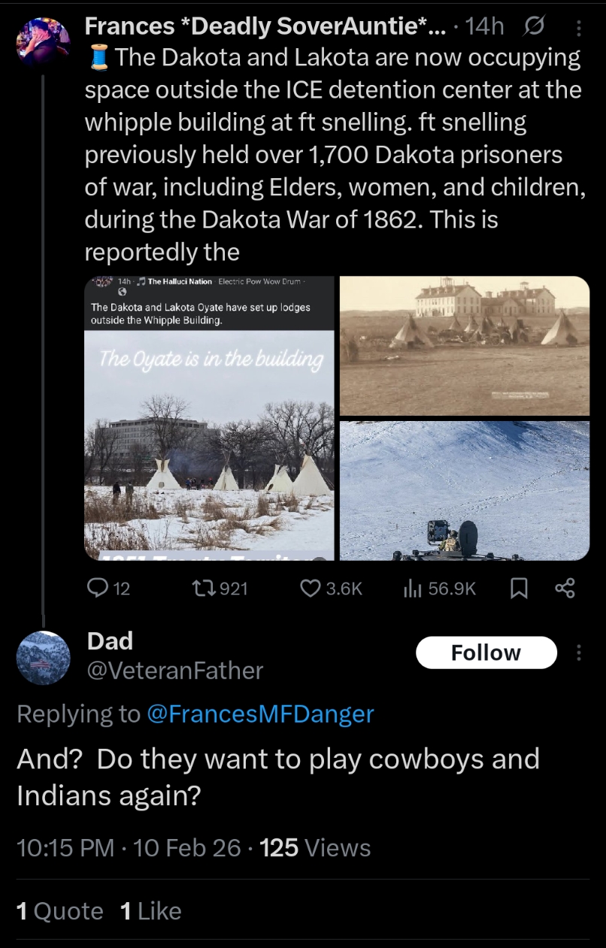Open the @VeteranFather handle
Viewport: 606px width, 948px height.
point(175,670)
